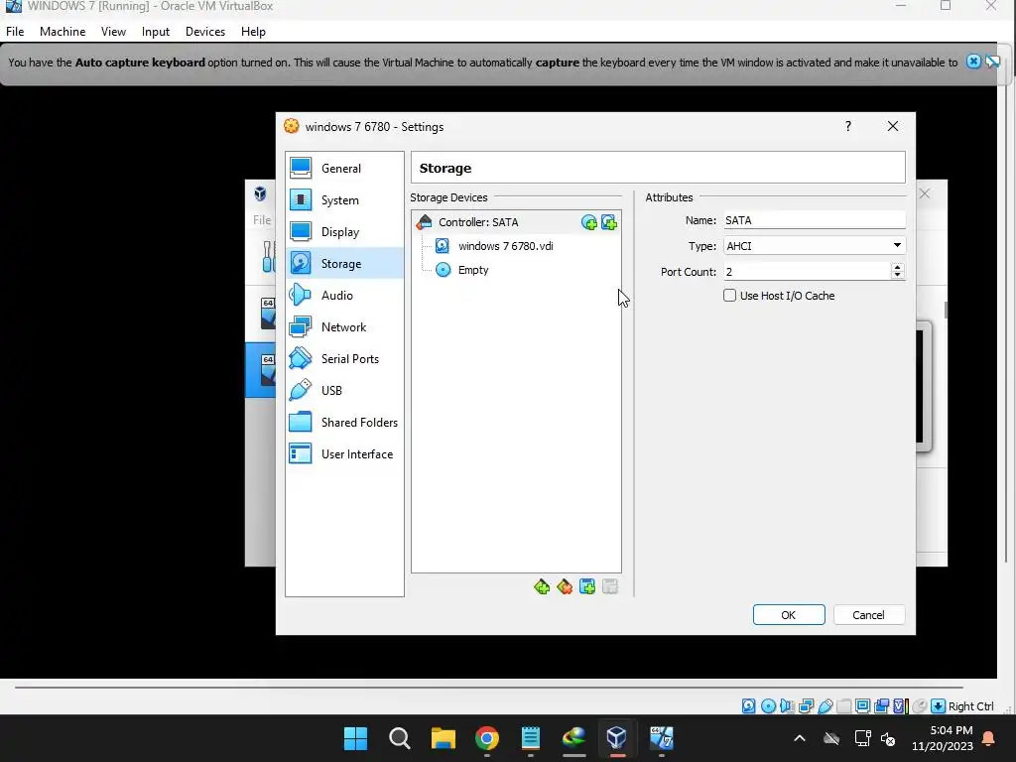
Task: Open the General settings category
Action: coord(344,169)
